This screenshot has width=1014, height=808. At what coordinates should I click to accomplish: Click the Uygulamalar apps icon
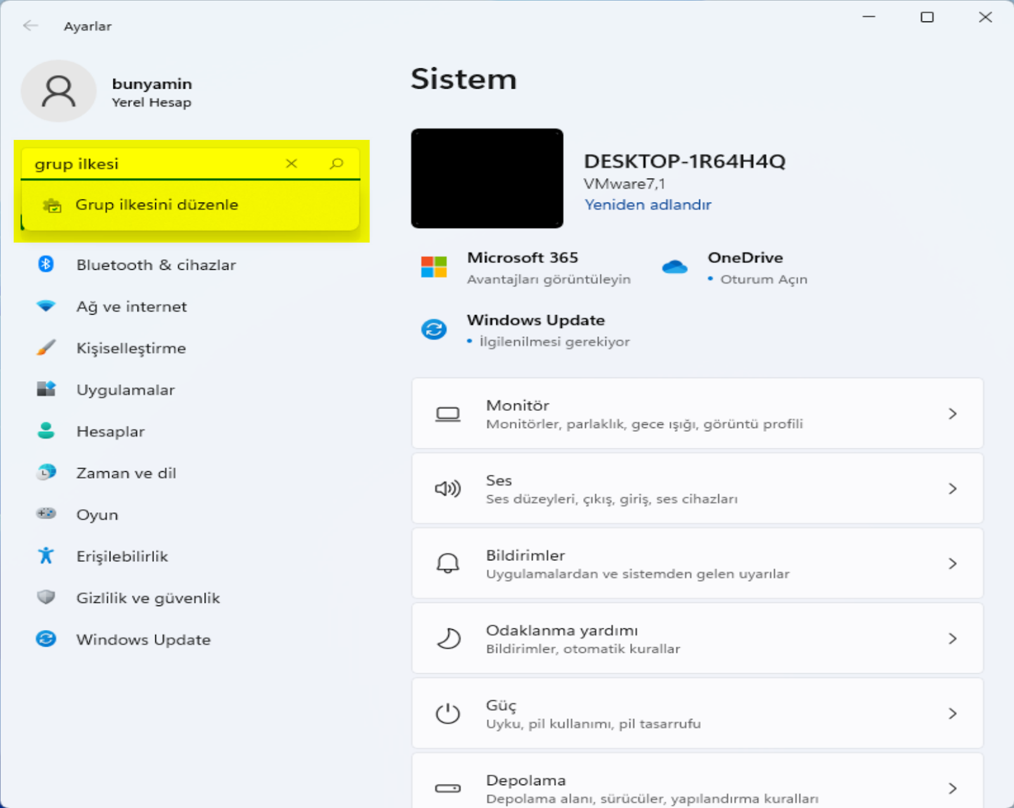[46, 389]
